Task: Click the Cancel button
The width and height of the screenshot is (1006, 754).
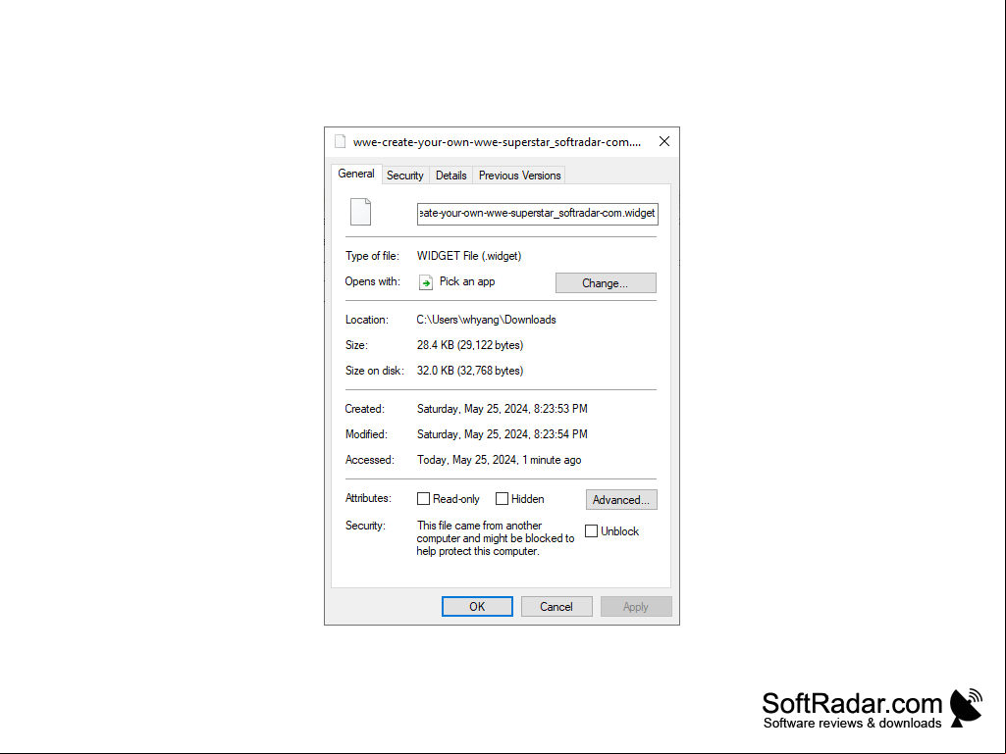Action: coord(556,607)
